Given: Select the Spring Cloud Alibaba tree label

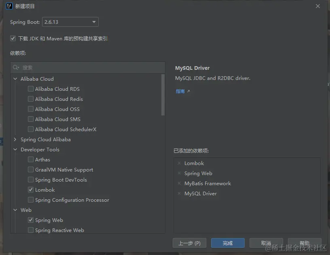Looking at the screenshot, I should pos(46,140).
